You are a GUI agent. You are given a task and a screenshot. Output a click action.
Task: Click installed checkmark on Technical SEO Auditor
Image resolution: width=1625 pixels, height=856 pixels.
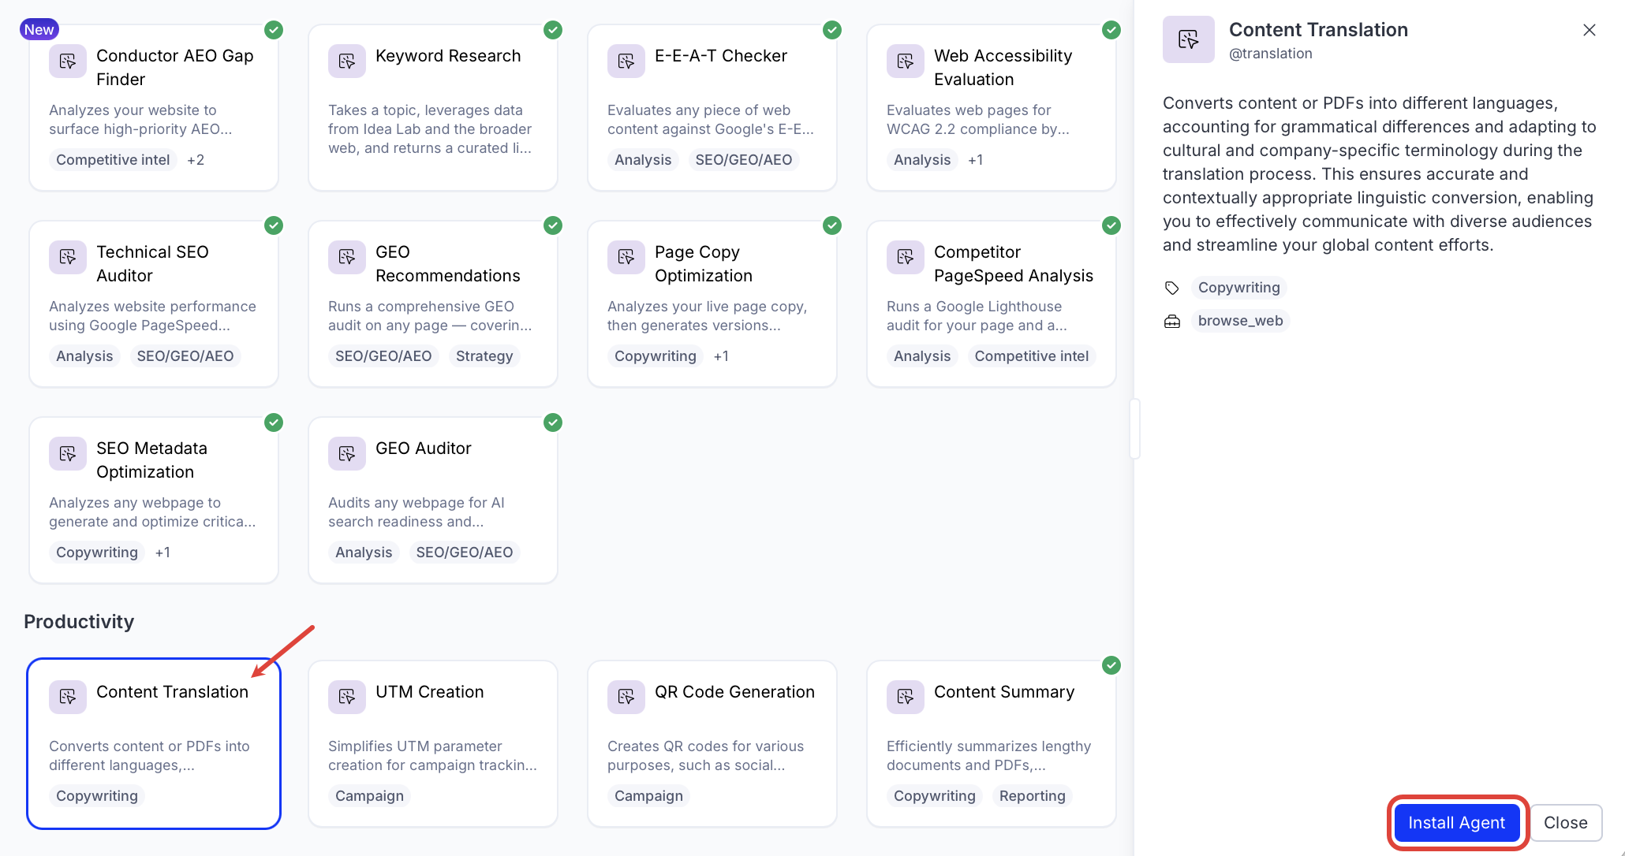tap(274, 225)
